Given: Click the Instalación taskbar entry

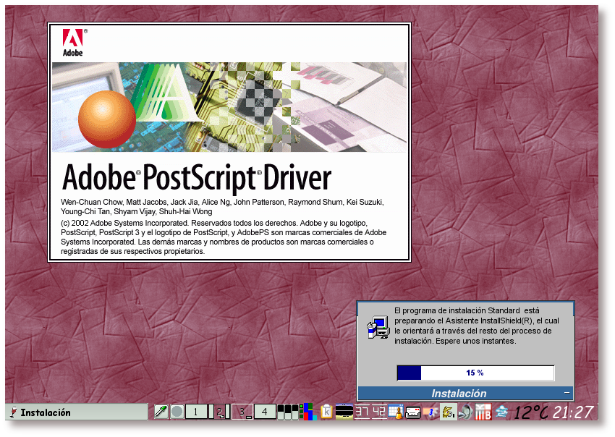Looking at the screenshot, I should coord(77,412).
